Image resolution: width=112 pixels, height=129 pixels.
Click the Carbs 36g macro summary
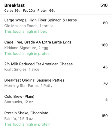click(x=12, y=10)
